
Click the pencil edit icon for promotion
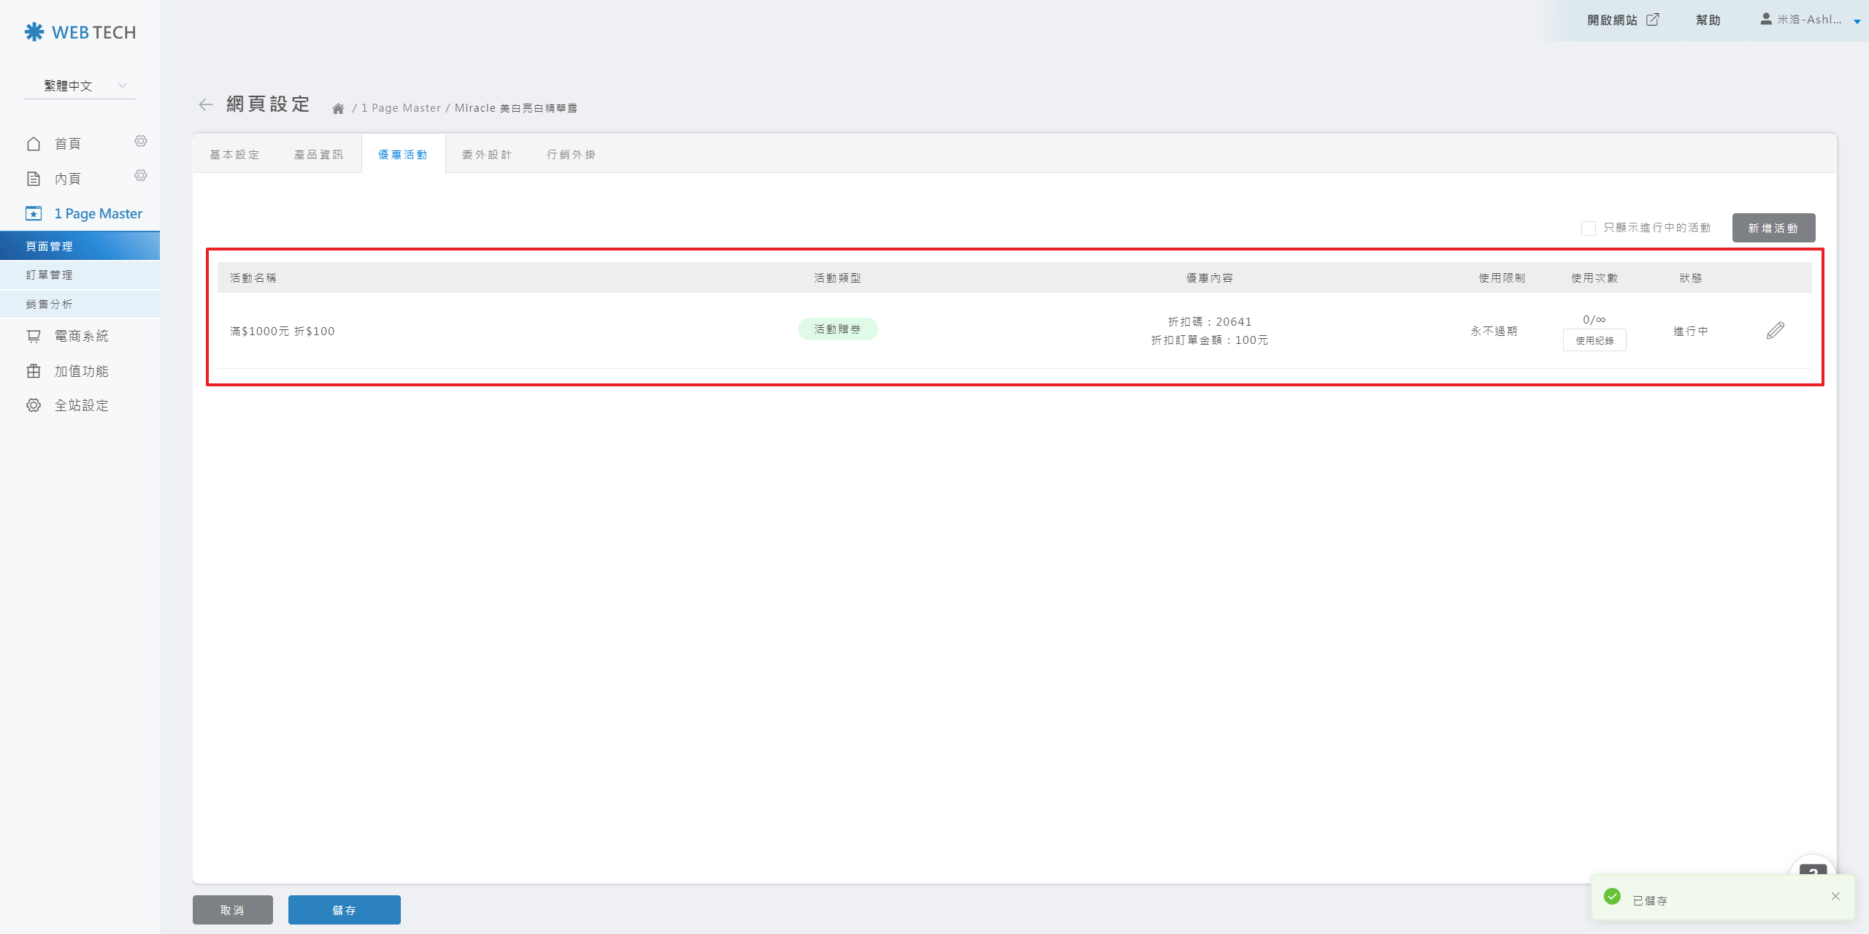[x=1775, y=331]
